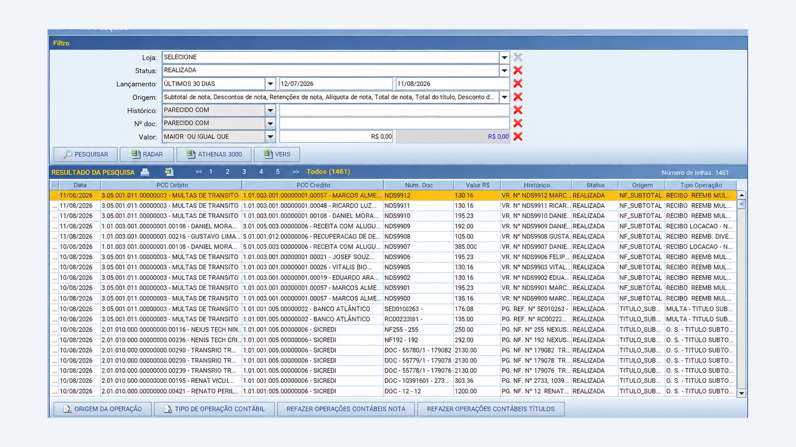Image resolution: width=796 pixels, height=447 pixels.
Task: Sort by the Valor R$ column header
Action: (477, 185)
